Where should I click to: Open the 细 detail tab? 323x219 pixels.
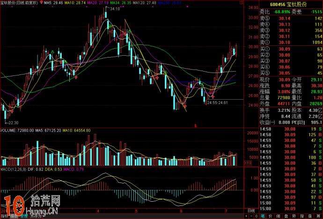point(278,216)
